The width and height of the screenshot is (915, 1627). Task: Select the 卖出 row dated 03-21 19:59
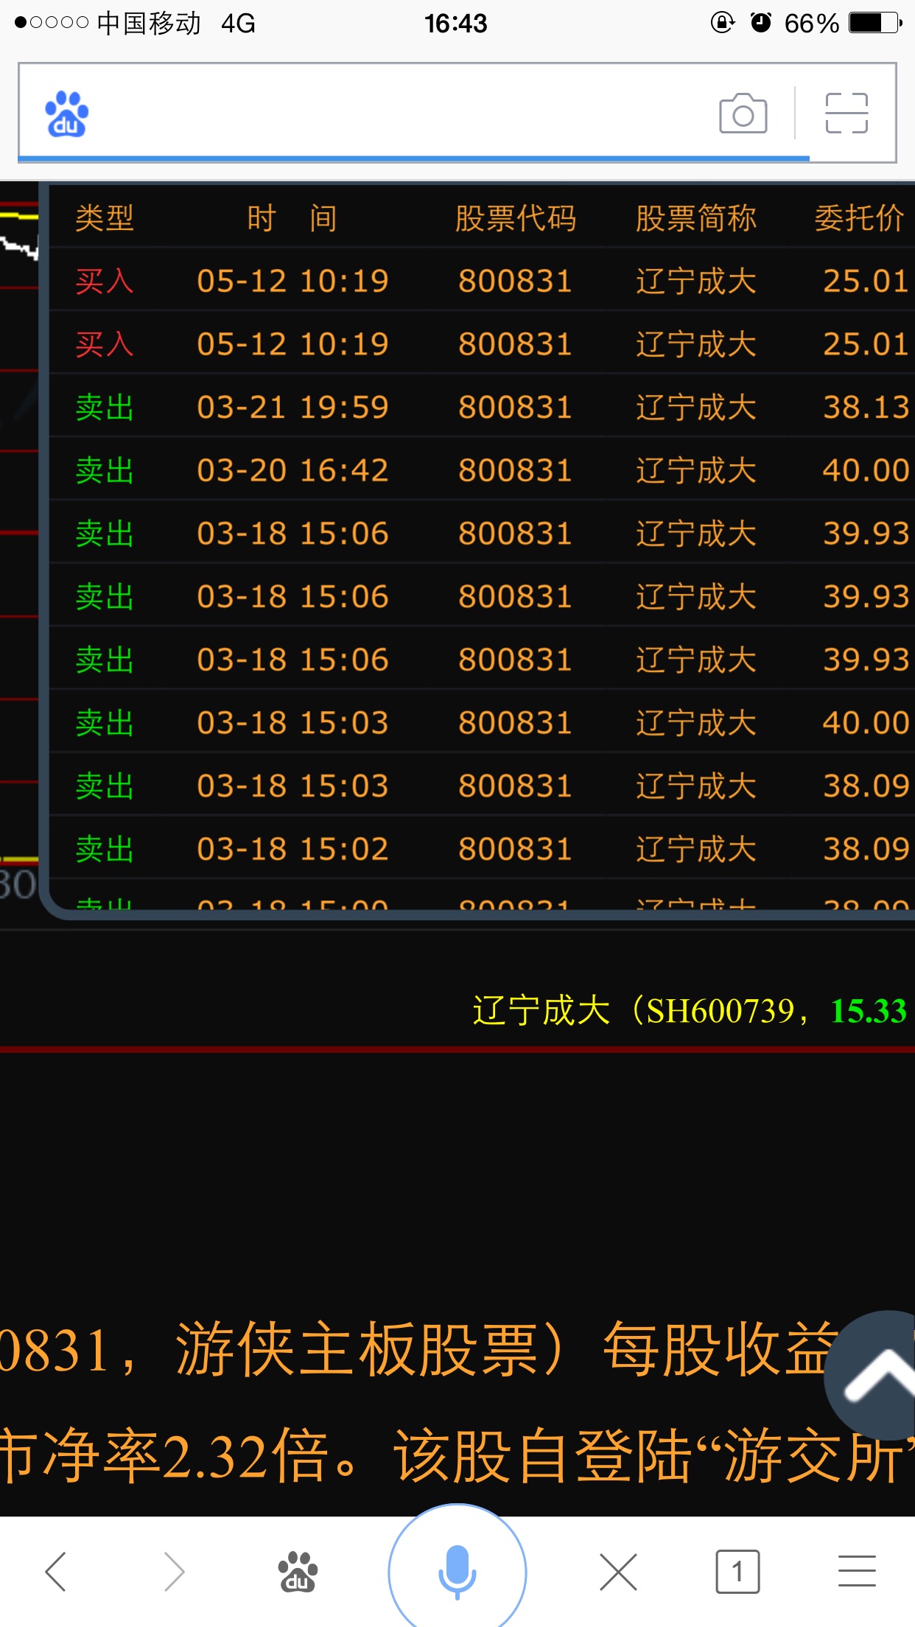[479, 407]
